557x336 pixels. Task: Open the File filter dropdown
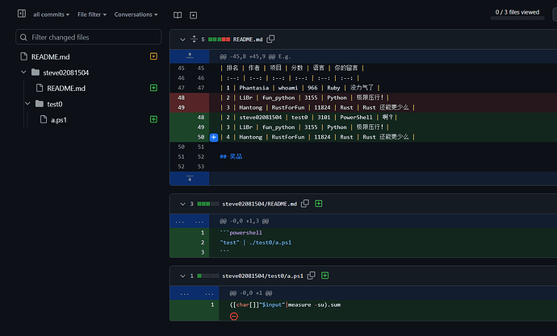[x=92, y=15]
